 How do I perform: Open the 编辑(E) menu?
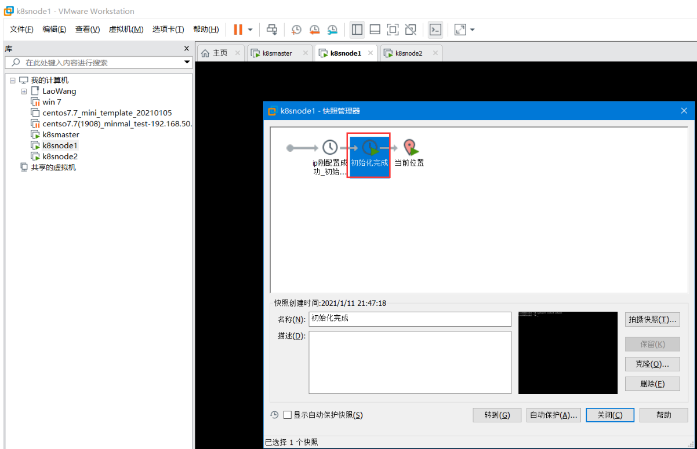click(x=54, y=30)
